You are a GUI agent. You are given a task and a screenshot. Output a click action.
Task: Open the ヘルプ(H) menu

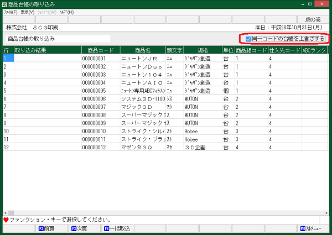(66, 12)
